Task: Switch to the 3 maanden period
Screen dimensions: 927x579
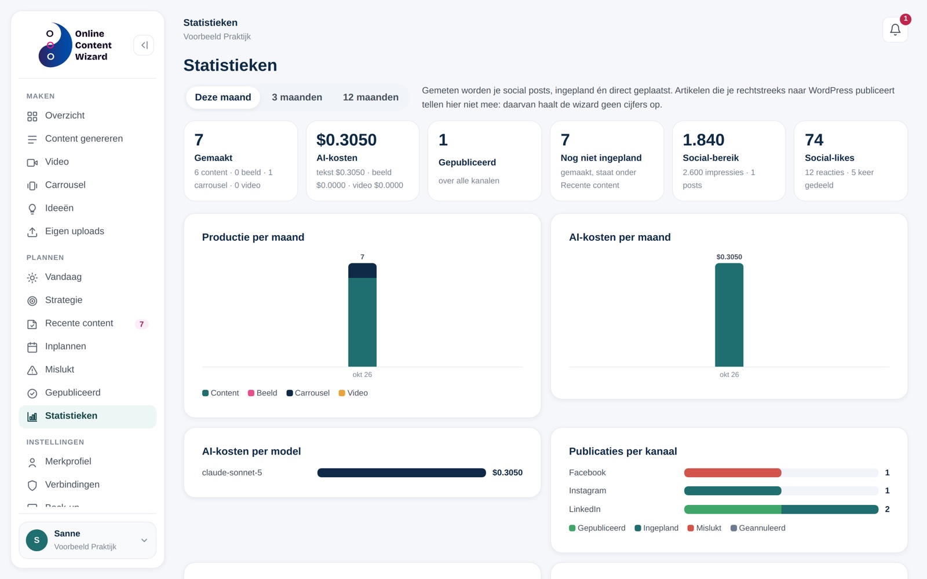Action: (297, 97)
